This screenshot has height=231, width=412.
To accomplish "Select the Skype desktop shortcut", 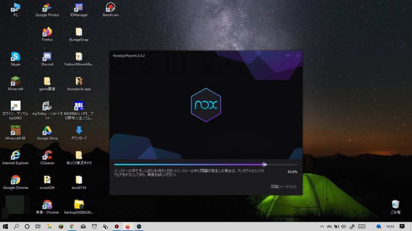I will pyautogui.click(x=15, y=59).
